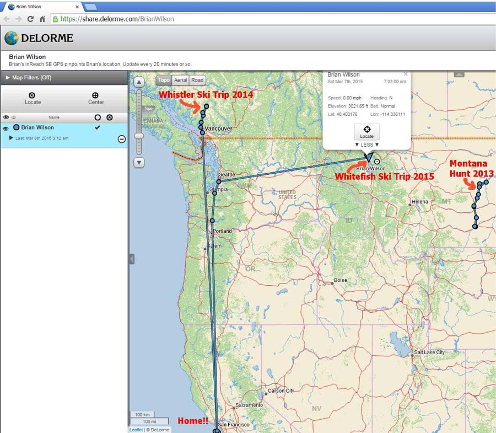Click the track point north of Portland
The height and width of the screenshot is (433, 496).
pos(212,220)
